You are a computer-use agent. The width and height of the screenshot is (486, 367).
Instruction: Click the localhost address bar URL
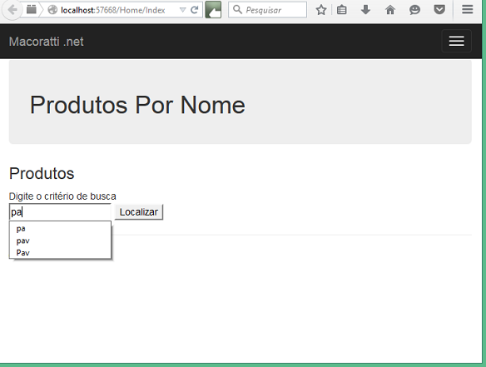tap(113, 10)
